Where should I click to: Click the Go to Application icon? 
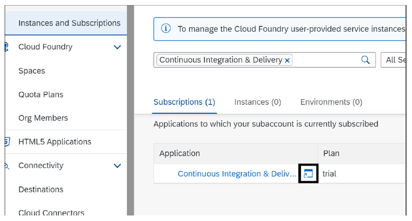coord(308,174)
